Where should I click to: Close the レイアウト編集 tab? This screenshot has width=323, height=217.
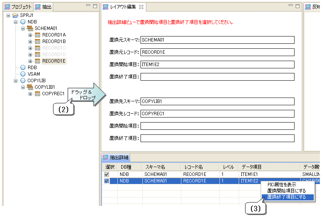tap(141, 7)
